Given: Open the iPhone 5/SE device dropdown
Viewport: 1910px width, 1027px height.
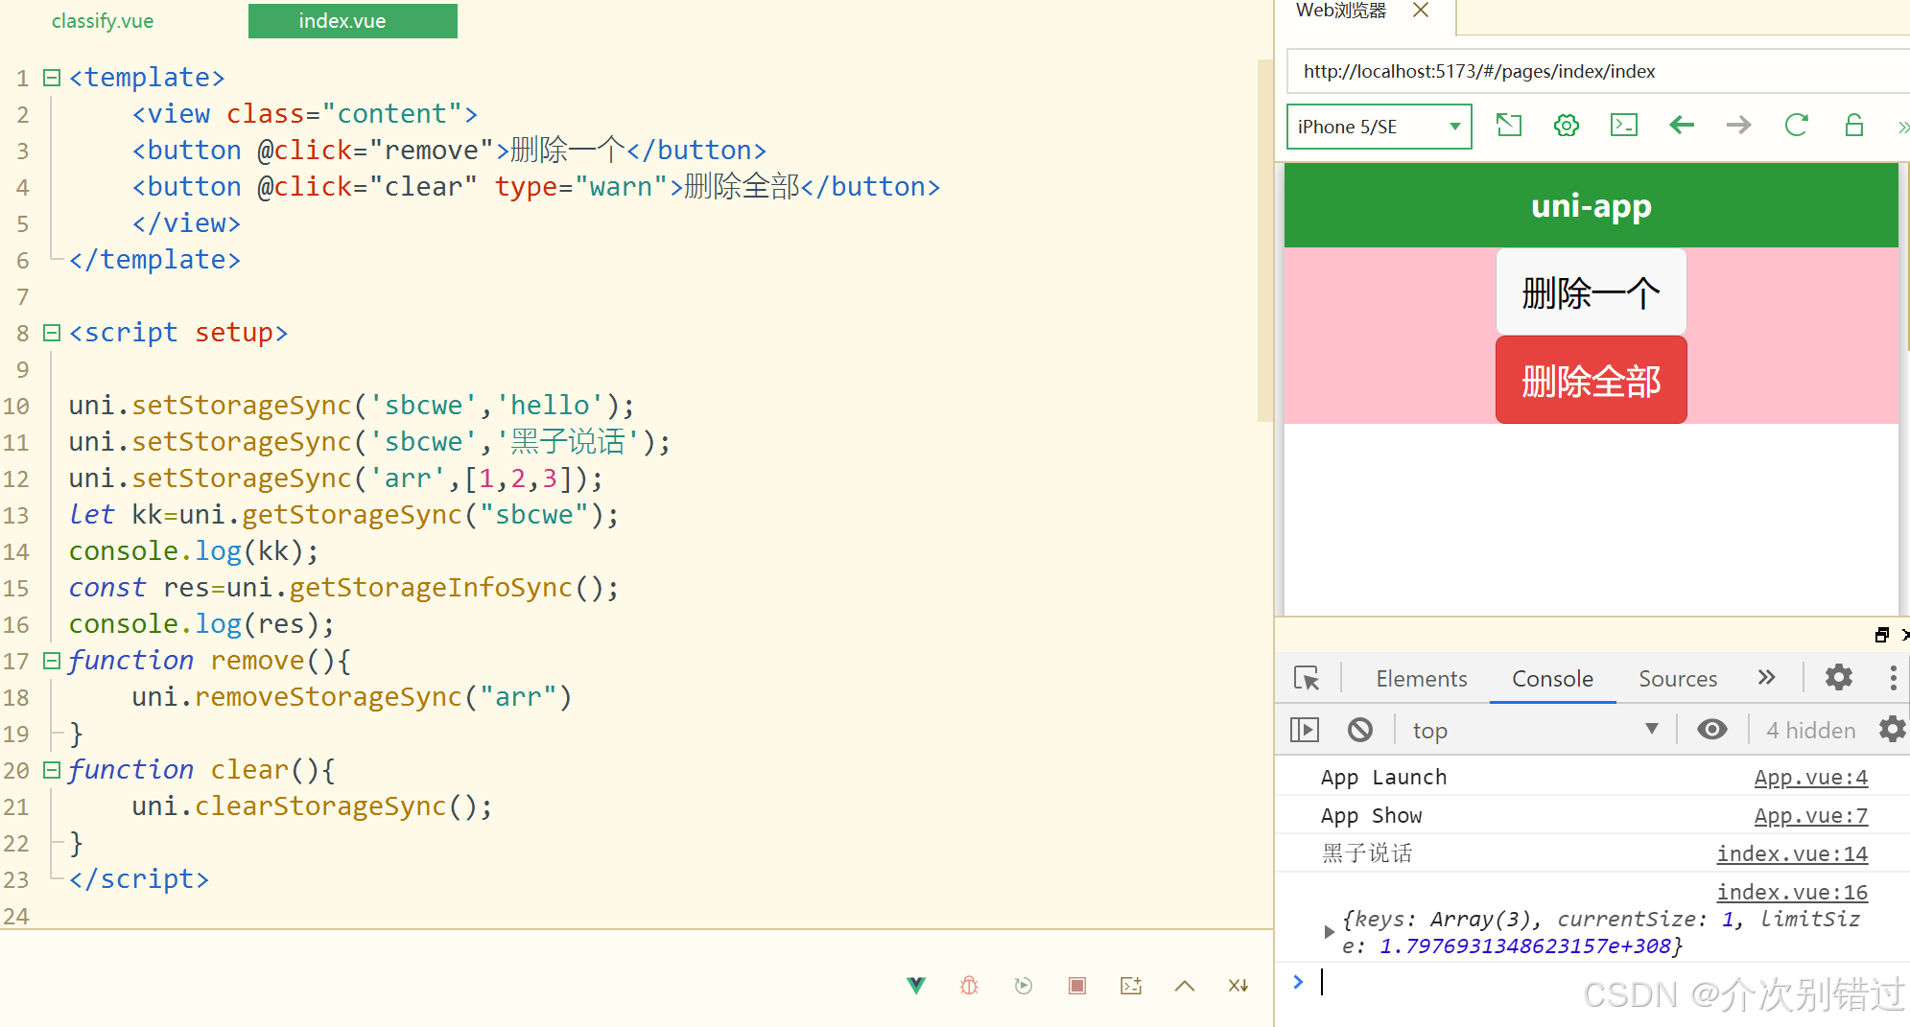Looking at the screenshot, I should 1379,127.
